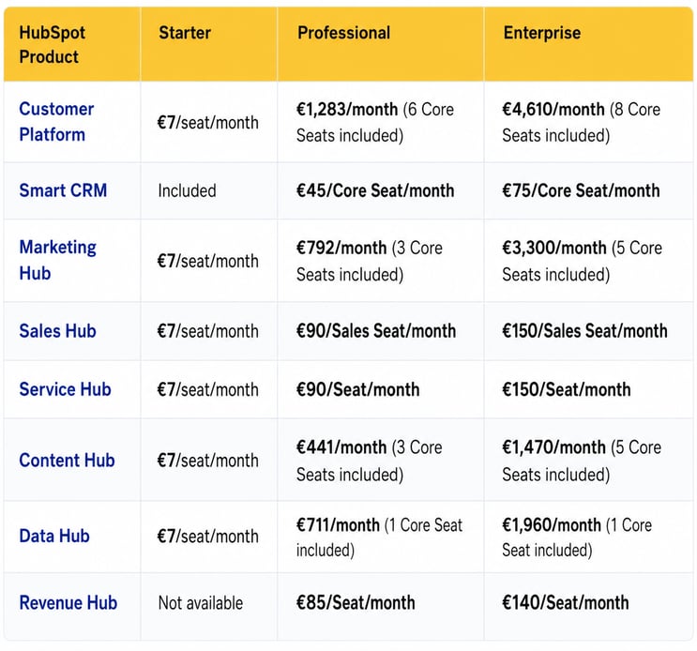This screenshot has height=651, width=697.
Task: Click the Not available Revenue Hub cell
Action: 201,603
